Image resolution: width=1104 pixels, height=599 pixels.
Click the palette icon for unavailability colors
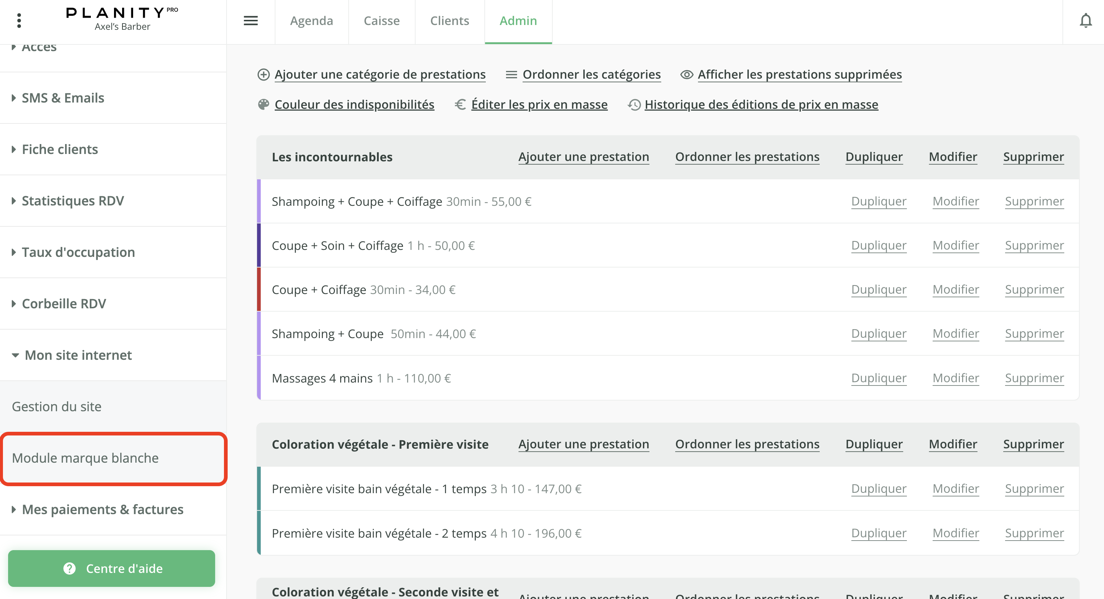coord(263,104)
